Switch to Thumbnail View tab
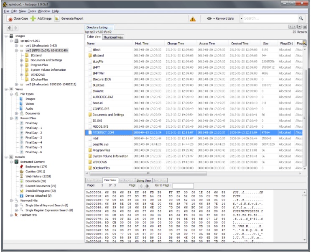Screen dimensions: 311x252 (x=113, y=37)
